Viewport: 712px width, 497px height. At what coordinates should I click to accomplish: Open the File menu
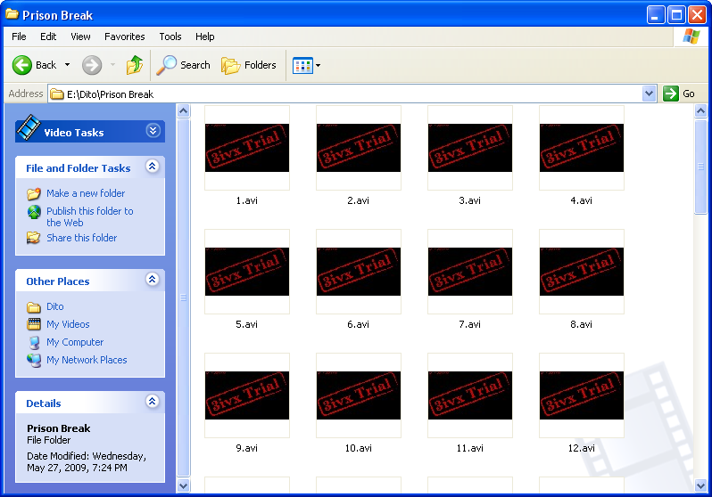(19, 37)
